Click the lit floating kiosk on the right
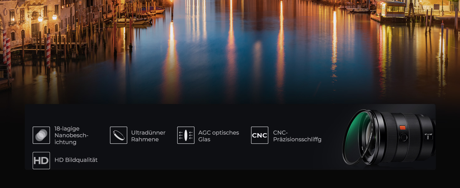460x188 pixels. tap(390, 9)
